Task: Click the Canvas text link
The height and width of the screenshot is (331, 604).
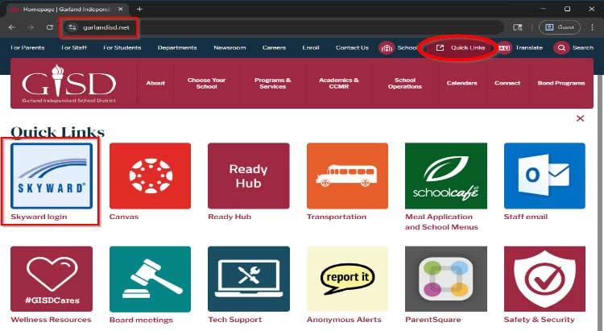Action: pos(124,217)
